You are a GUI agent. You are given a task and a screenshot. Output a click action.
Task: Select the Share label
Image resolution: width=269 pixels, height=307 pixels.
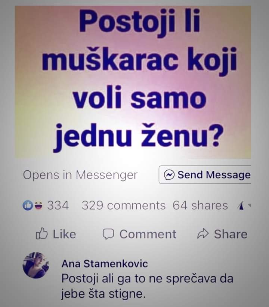click(x=231, y=234)
